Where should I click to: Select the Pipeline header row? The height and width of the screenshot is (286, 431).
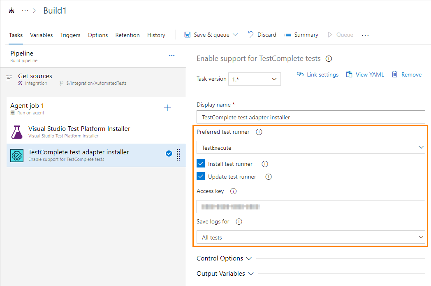[x=93, y=56]
